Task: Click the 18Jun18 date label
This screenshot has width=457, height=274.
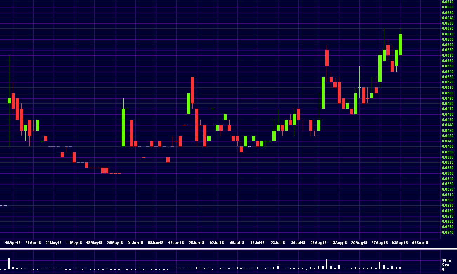Action: click(x=176, y=243)
